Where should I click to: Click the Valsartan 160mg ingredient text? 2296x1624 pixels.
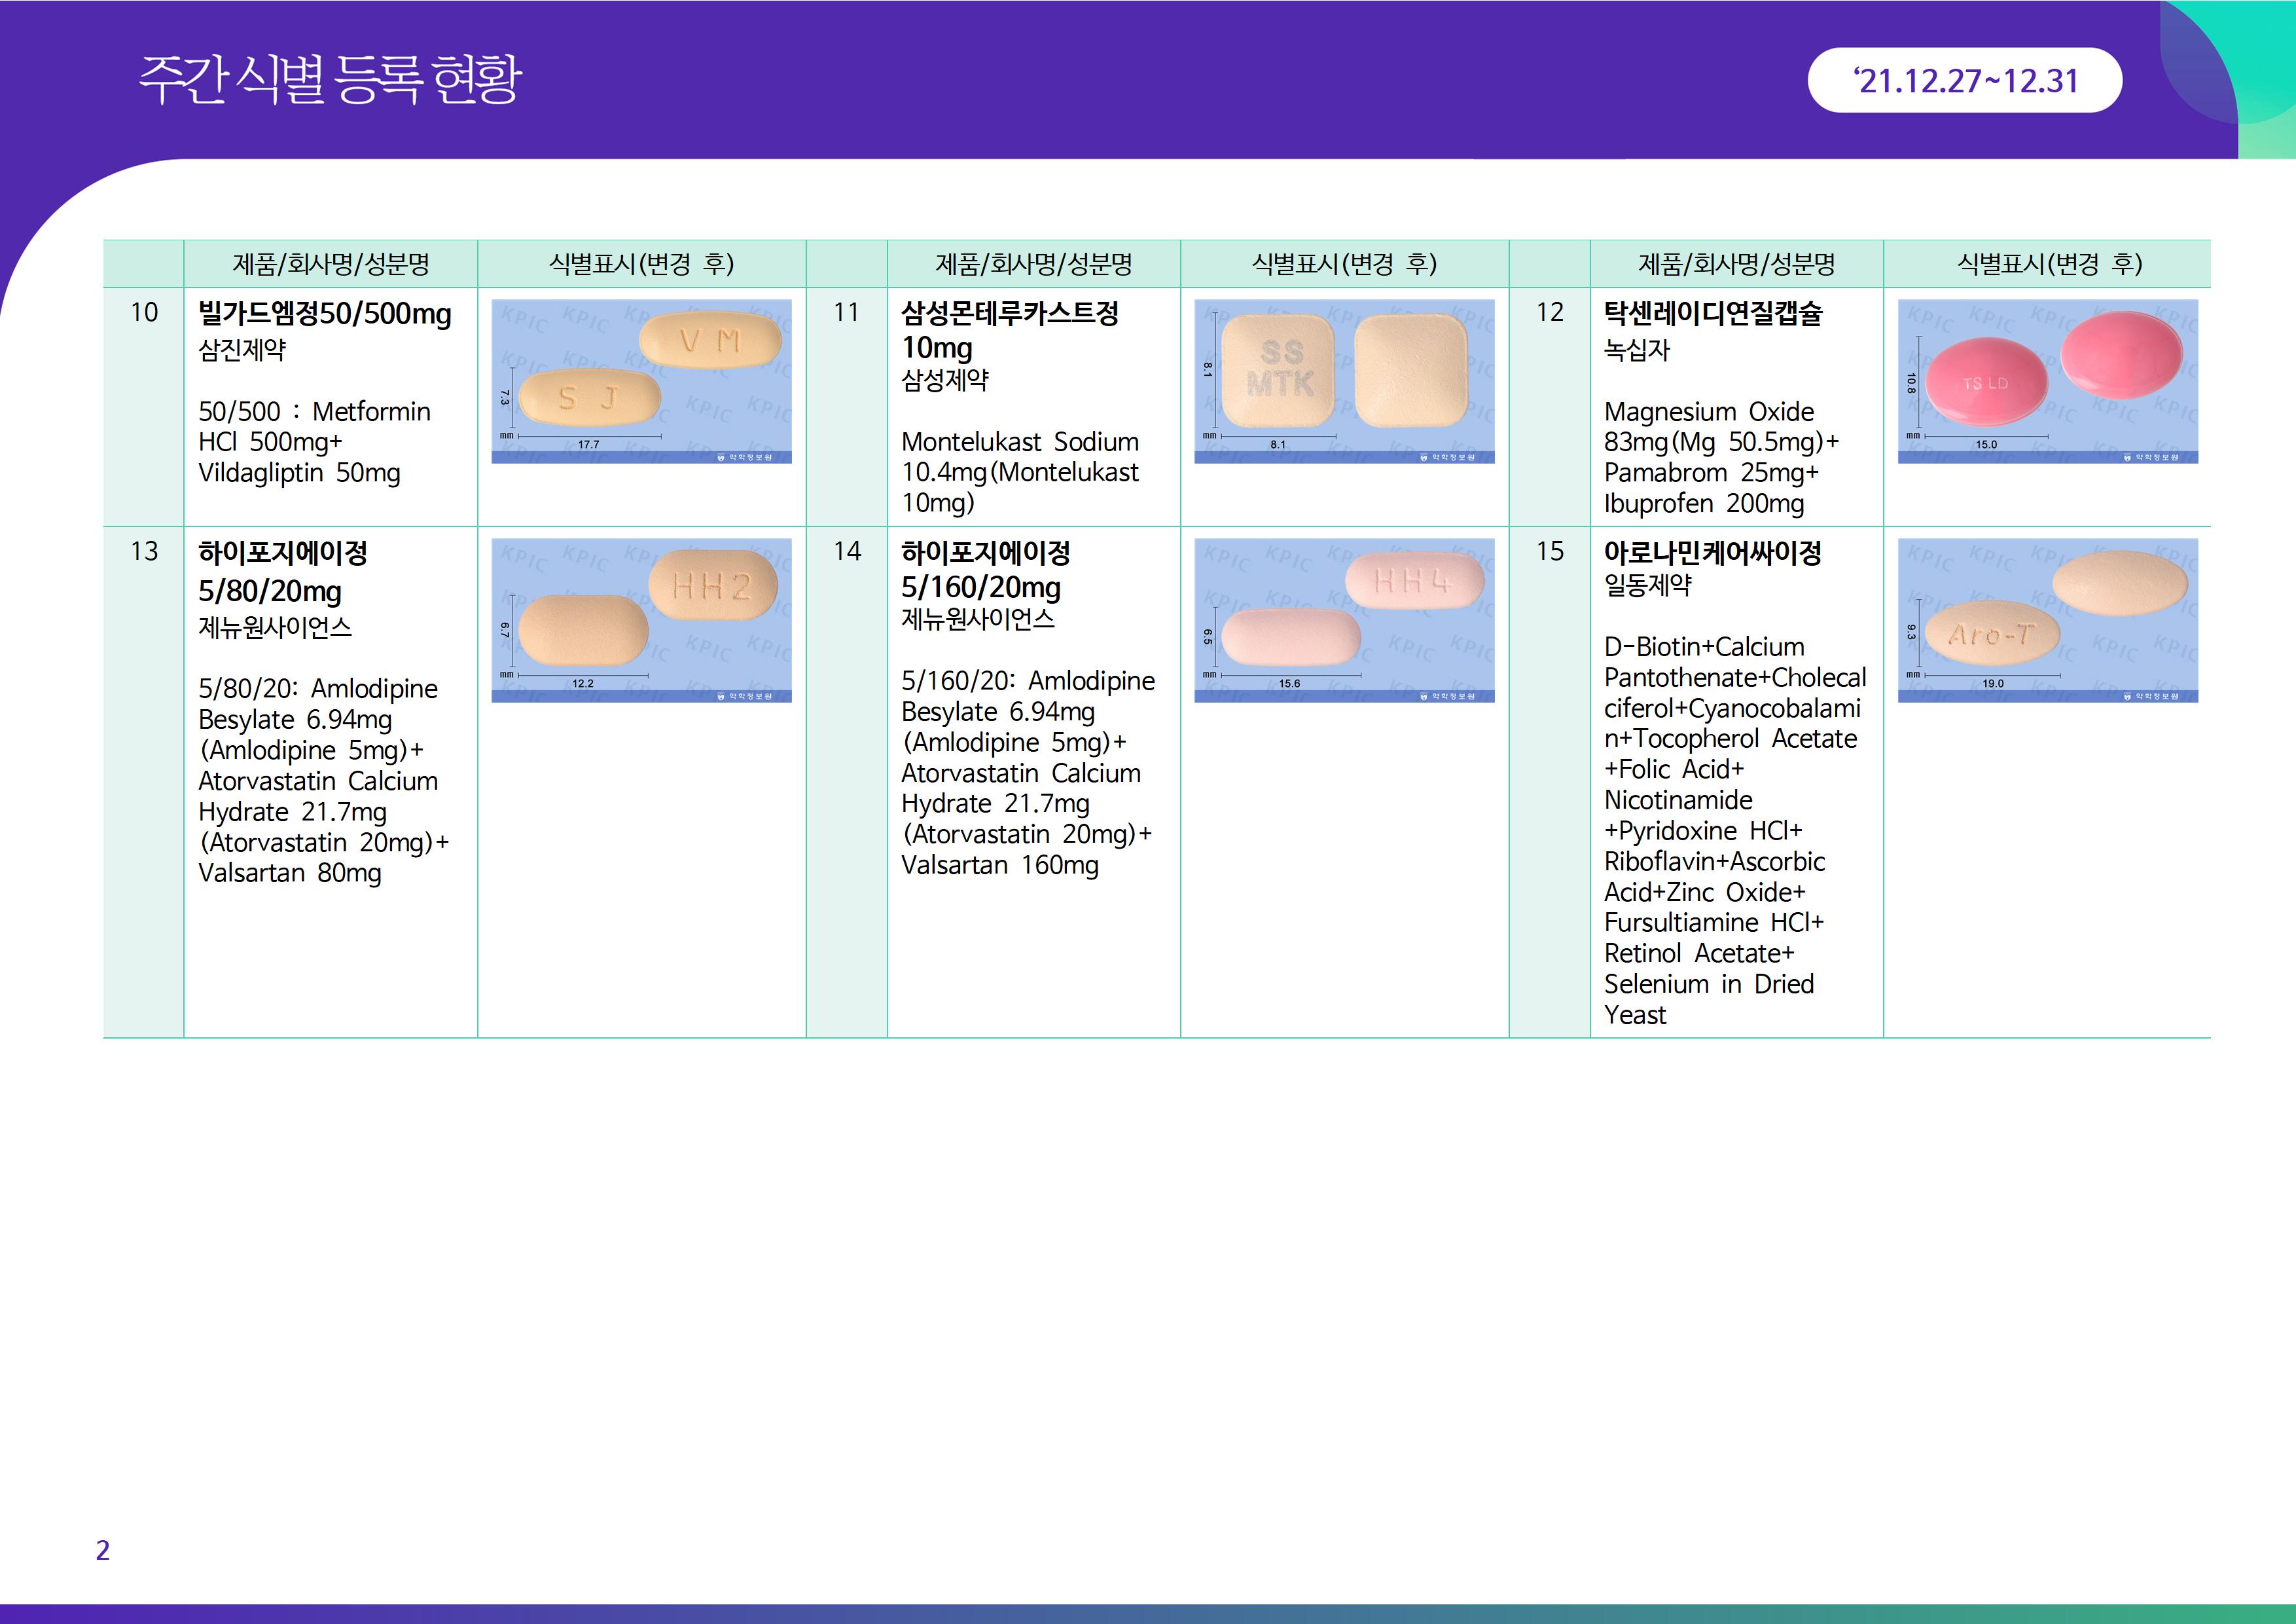click(999, 866)
